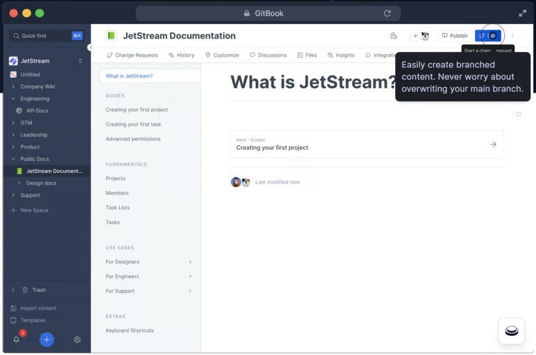Click the search magnifier icon in Quick find
Image resolution: width=536 pixels, height=355 pixels.
click(16, 35)
